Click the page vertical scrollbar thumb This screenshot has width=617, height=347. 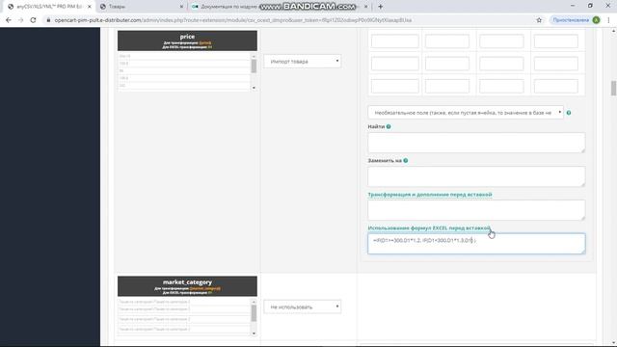click(x=613, y=88)
